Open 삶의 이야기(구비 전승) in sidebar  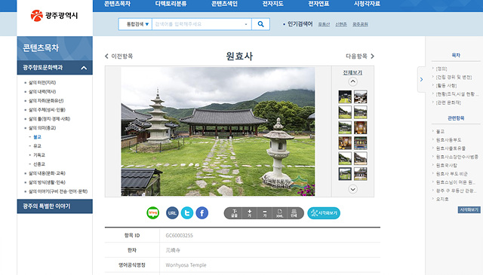58,191
